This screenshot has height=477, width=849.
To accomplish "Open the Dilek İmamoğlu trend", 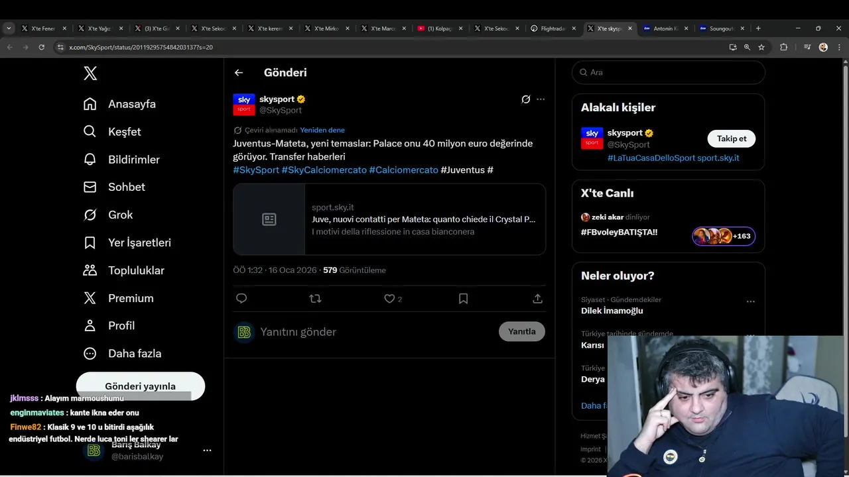I will tap(612, 311).
